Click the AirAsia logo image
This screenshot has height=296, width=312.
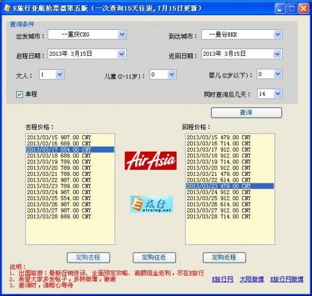[x=151, y=161]
